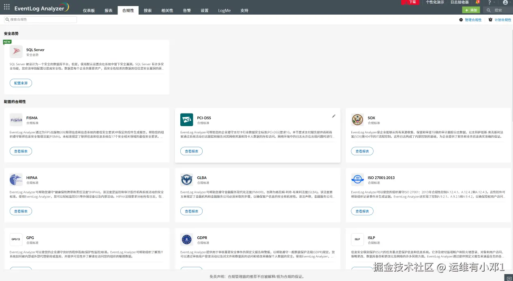Image resolution: width=513 pixels, height=281 pixels.
Task: Expand the help question mark menu
Action: click(491, 2)
